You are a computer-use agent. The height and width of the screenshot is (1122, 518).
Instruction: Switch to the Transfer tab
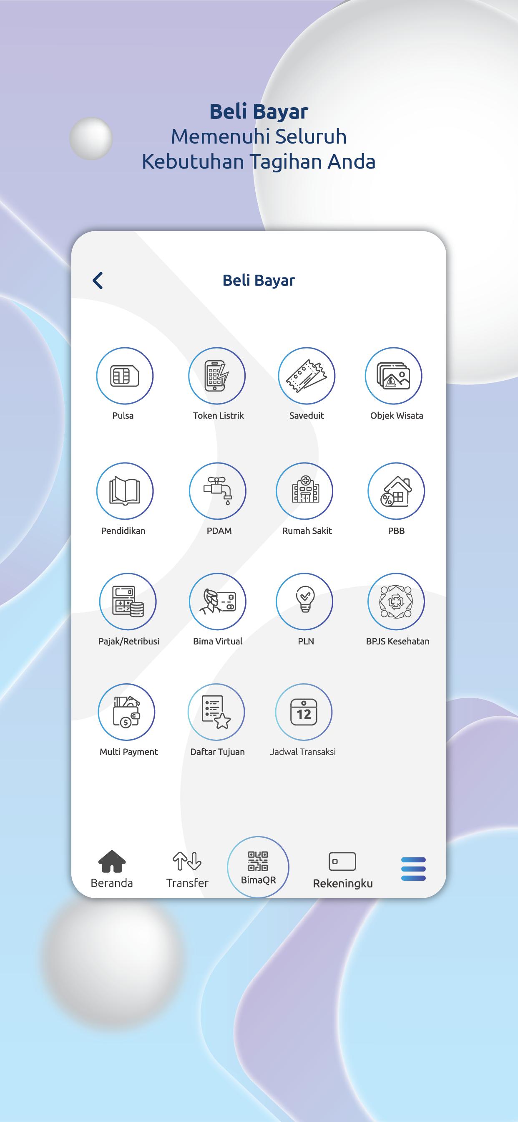pos(187,869)
